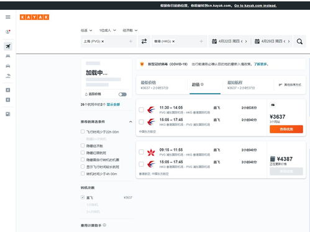Click previous-day arrow for 4月22日 date

242,42
